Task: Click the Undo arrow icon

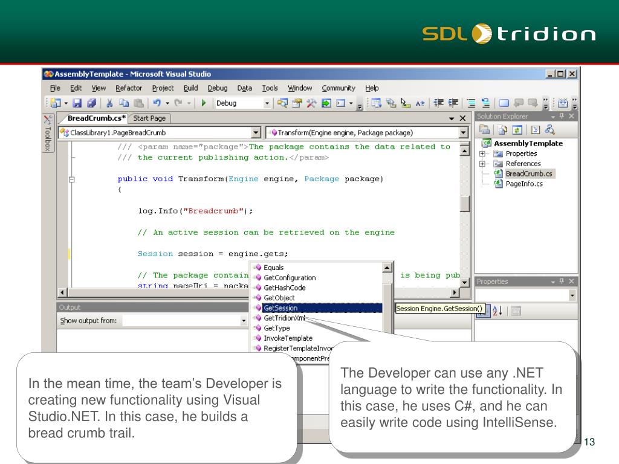Action: coord(157,103)
